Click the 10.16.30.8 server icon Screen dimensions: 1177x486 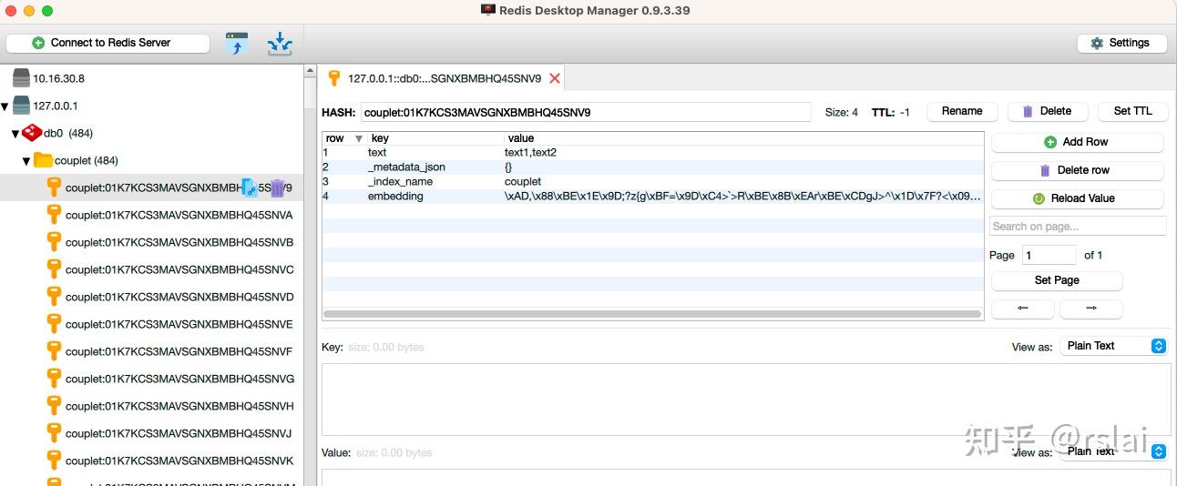(x=21, y=78)
